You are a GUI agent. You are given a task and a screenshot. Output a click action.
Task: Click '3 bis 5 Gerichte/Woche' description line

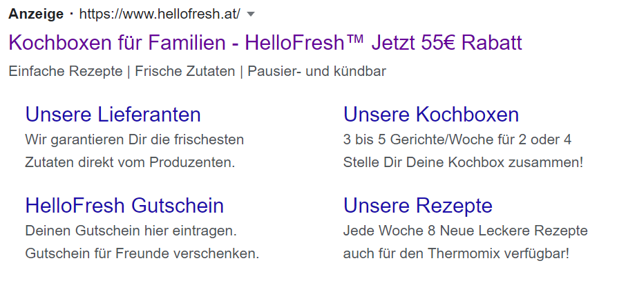pyautogui.click(x=457, y=140)
